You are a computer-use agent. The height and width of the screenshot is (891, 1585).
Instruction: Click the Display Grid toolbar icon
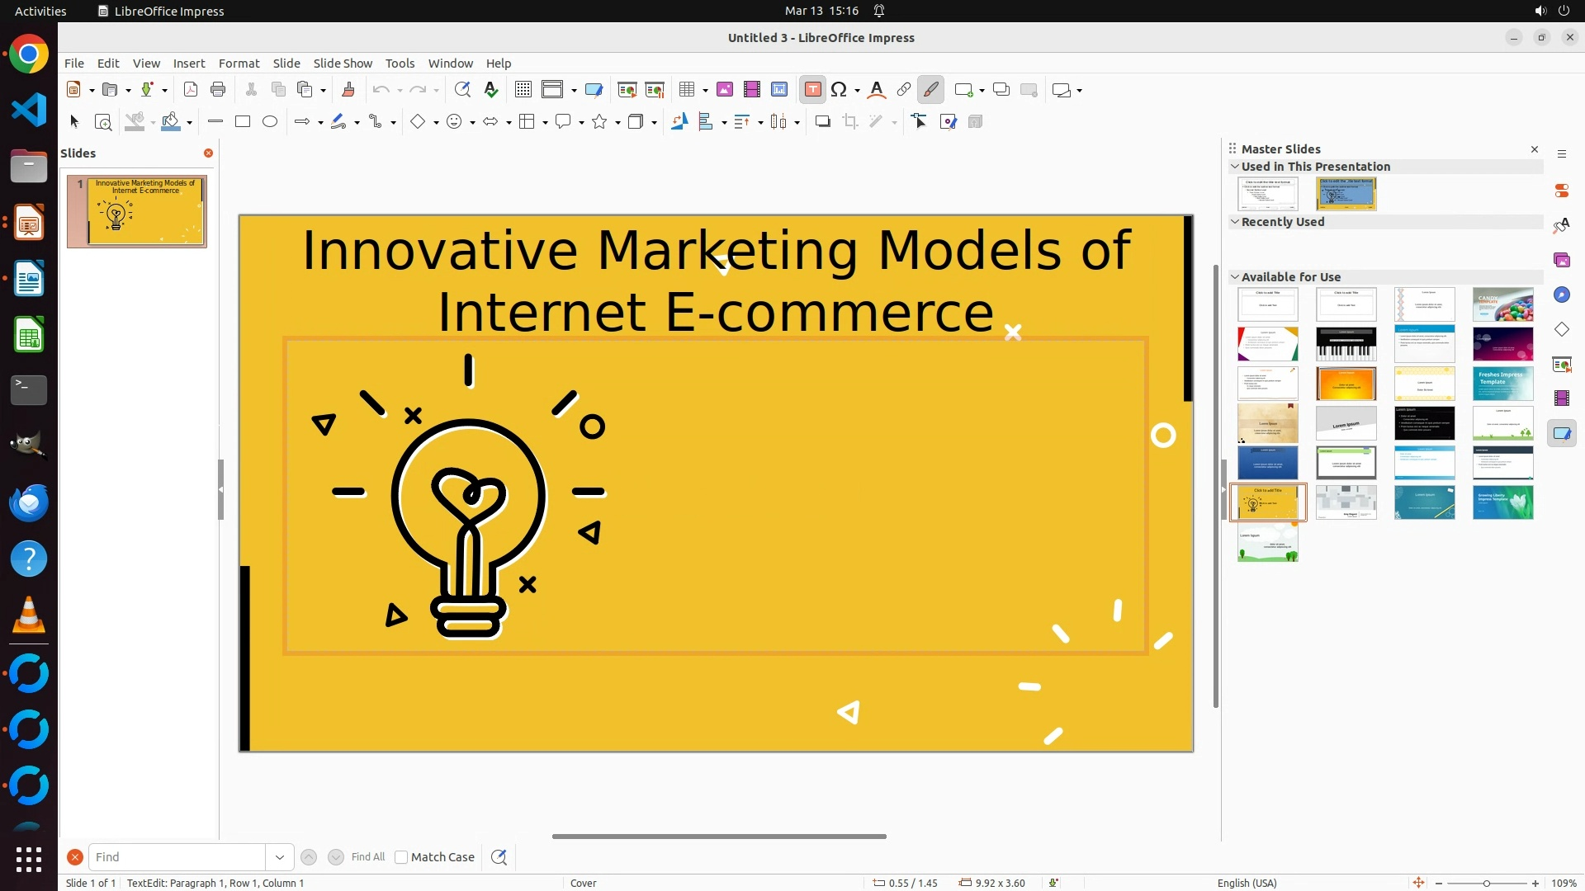click(x=523, y=90)
